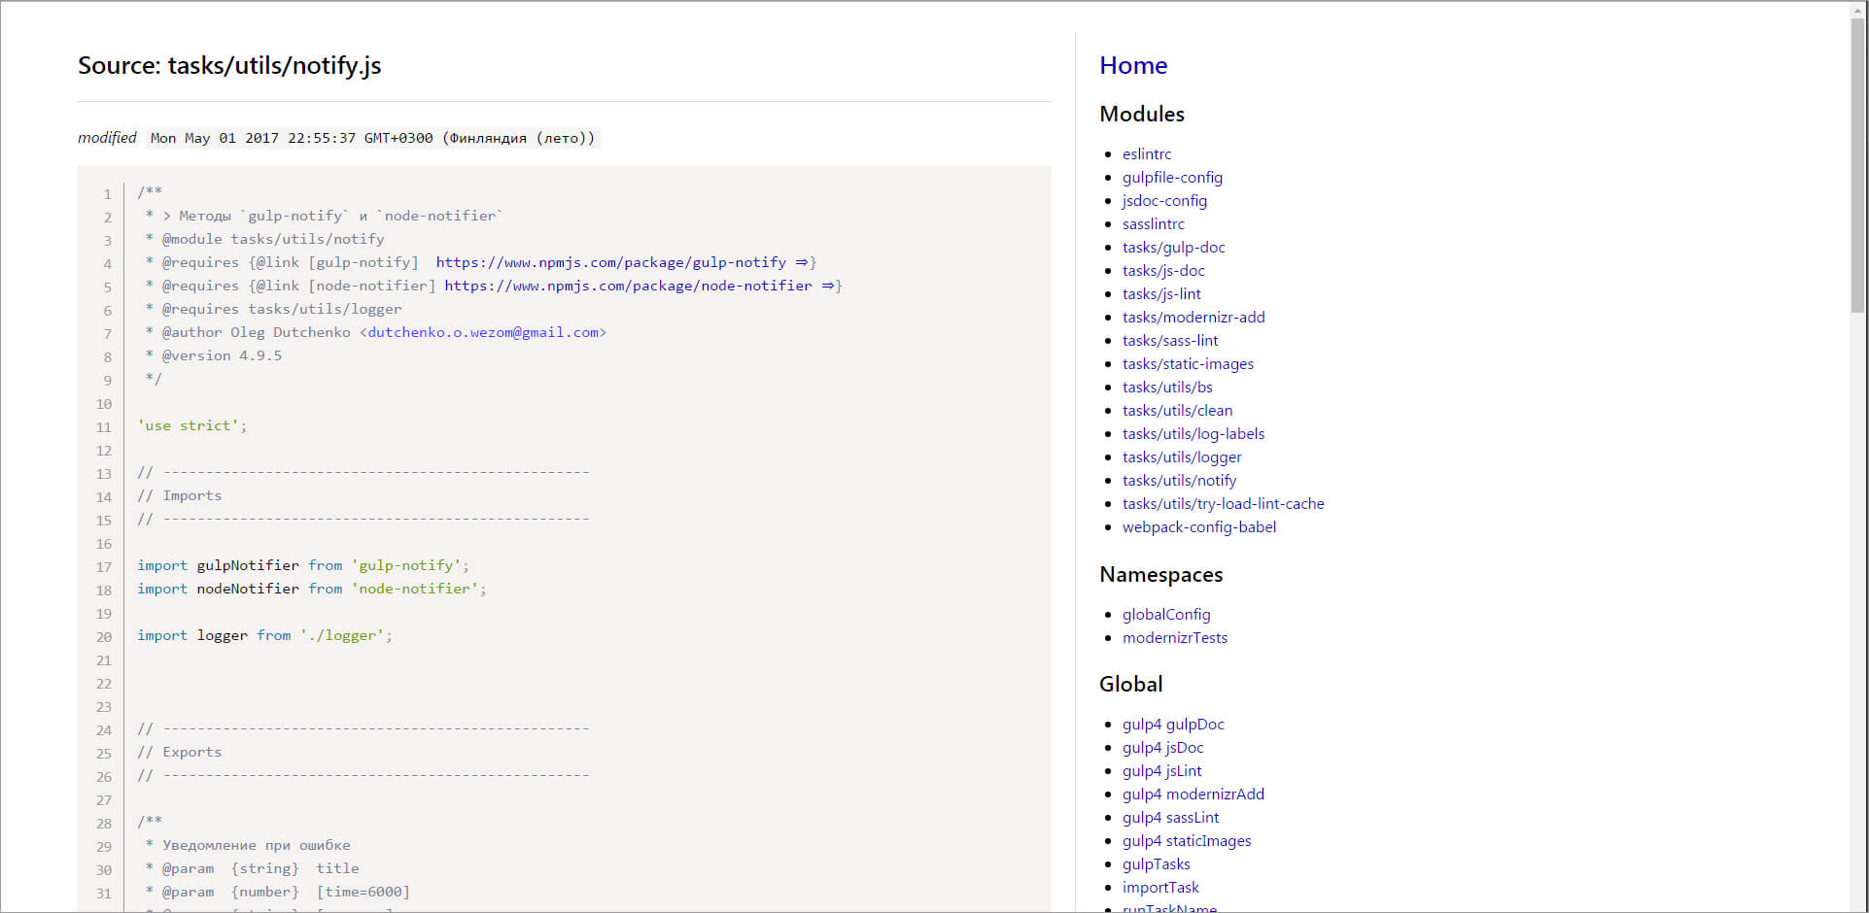The height and width of the screenshot is (913, 1869).
Task: Open the Home link in sidebar
Action: (1133, 65)
